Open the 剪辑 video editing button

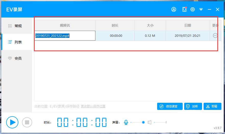[x=212, y=106]
